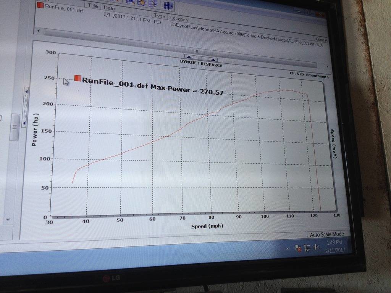Click the CF: STD Smoothing: 5 label
Viewport: 391px width, 293px height.
(x=309, y=75)
